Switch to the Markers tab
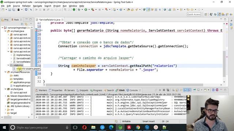Screen dimensions: 234x131 pyautogui.click(x=41, y=90)
